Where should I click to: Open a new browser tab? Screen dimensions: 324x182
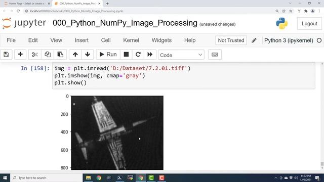(107, 4)
